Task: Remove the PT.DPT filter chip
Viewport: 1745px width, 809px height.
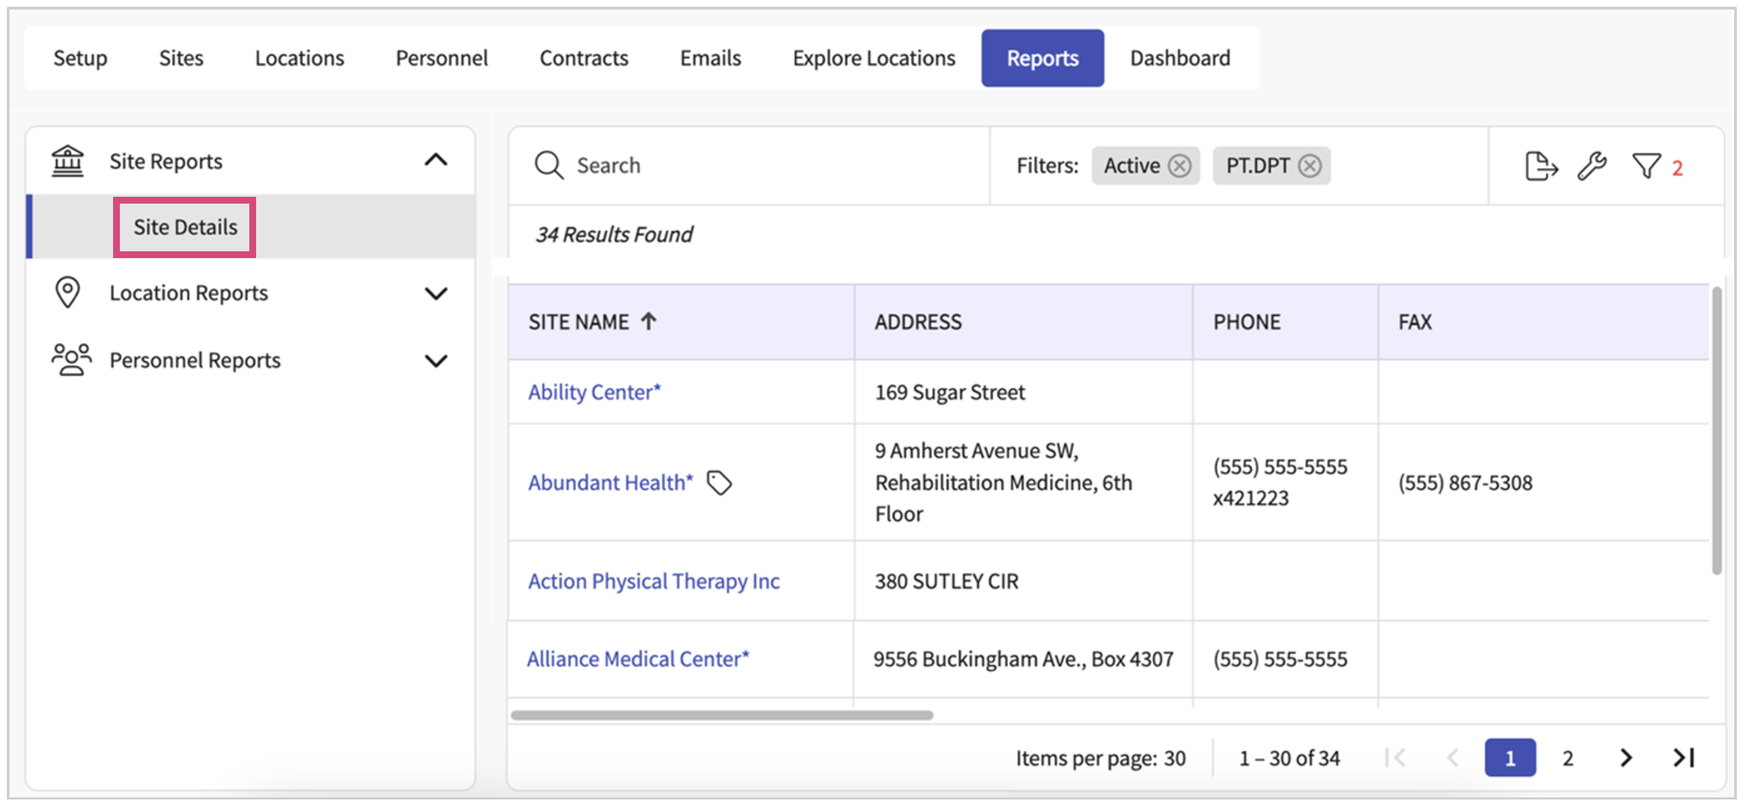Action: (x=1309, y=166)
